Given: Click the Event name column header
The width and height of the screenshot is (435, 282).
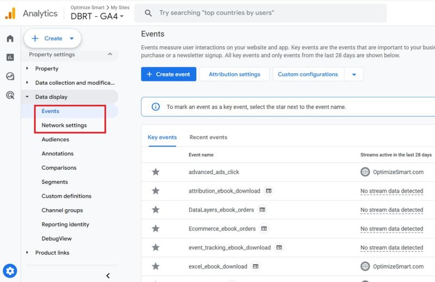Looking at the screenshot, I should point(201,155).
